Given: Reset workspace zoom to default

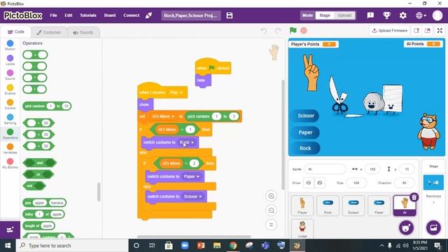Looking at the screenshot, I should 271,225.
